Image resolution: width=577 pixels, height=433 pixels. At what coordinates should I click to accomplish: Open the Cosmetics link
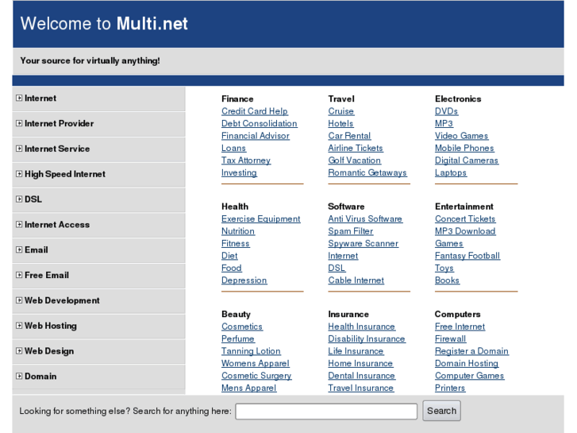click(x=242, y=327)
